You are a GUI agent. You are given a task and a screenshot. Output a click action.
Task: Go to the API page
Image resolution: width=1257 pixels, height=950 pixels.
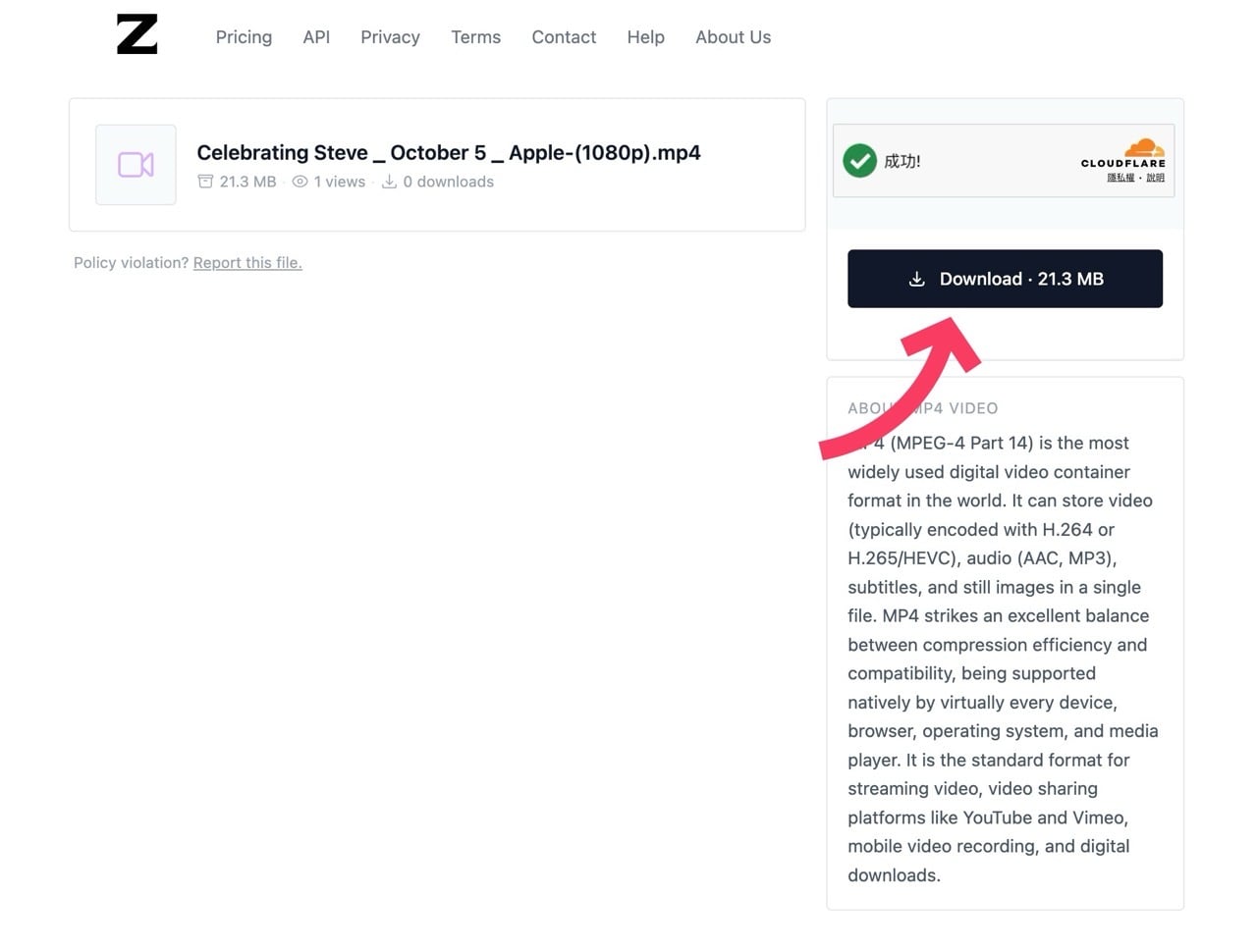[x=316, y=37]
